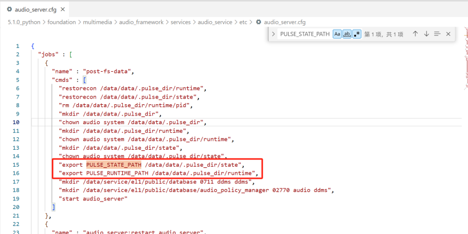Click the gear icon on audio_server.cfg tab
468x234 pixels.
9,10
